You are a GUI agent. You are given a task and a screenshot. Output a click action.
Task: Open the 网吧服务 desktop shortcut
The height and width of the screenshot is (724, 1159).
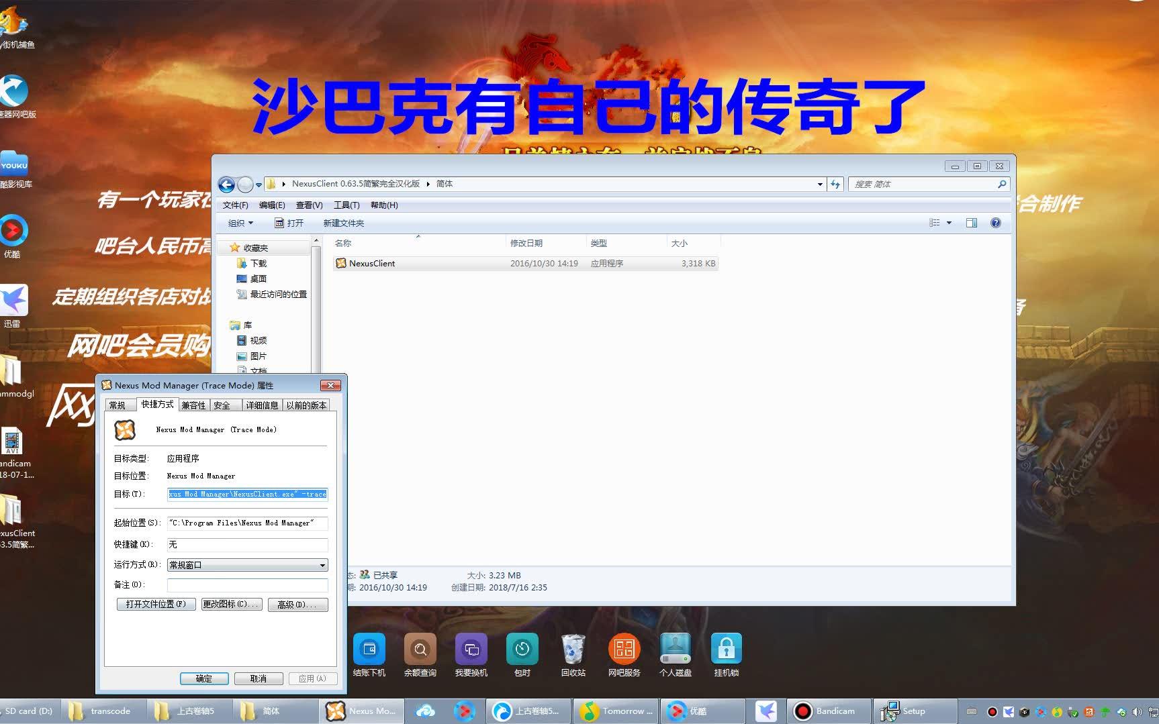click(624, 654)
